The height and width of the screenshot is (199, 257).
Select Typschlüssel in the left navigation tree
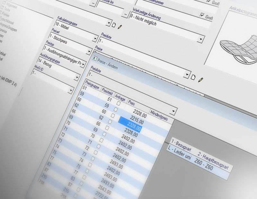pos(7,20)
